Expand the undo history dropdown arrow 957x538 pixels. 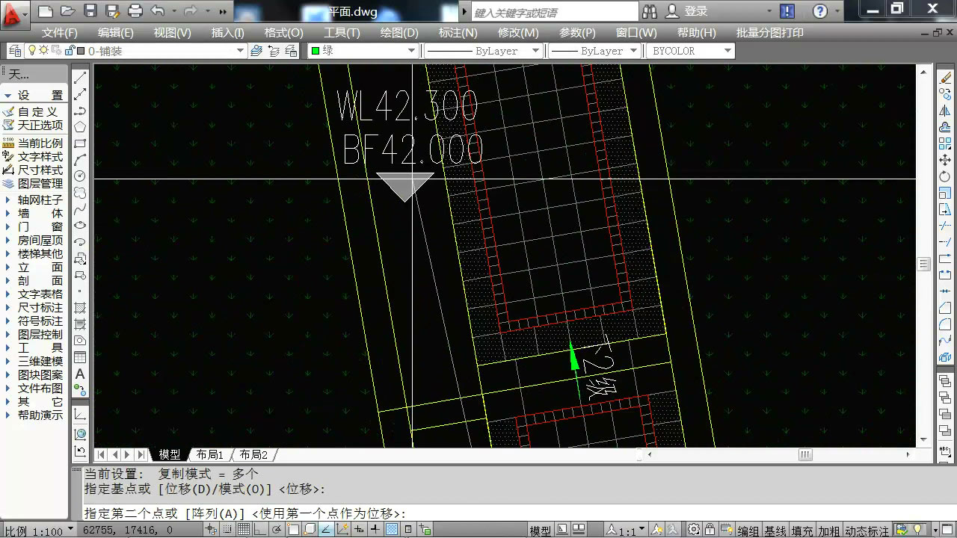174,11
